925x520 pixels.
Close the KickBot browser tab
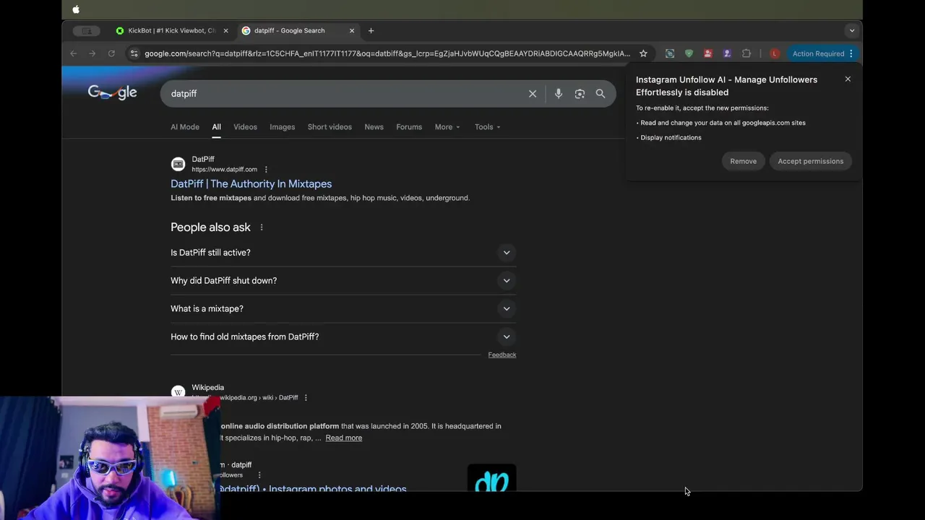225,30
